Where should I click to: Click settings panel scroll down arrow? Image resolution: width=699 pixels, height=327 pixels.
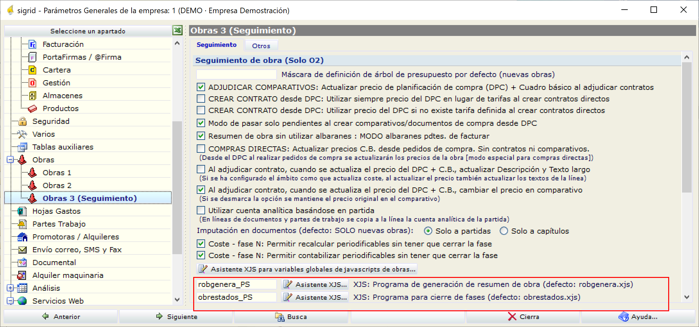(x=687, y=297)
